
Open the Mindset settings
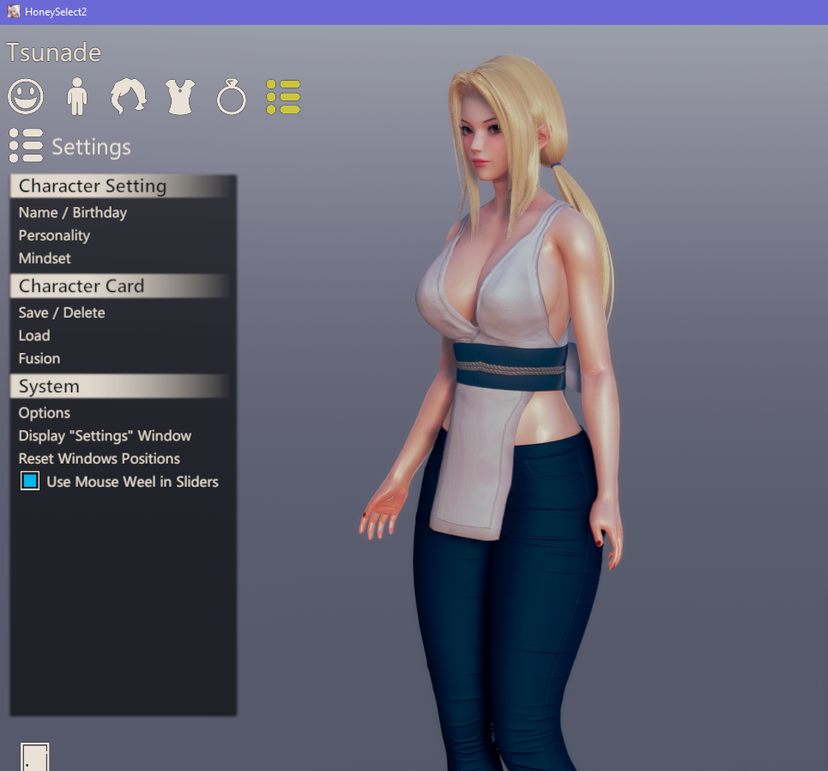click(x=45, y=258)
